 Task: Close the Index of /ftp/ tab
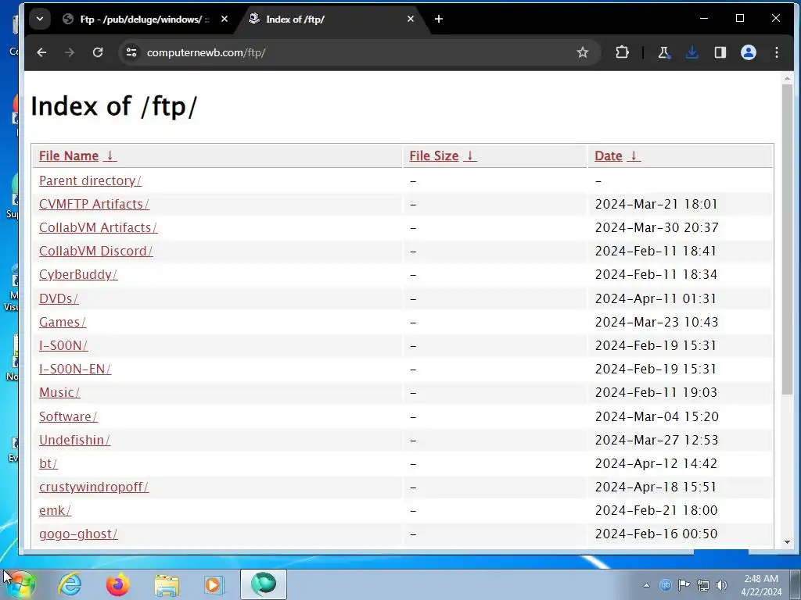[x=410, y=20]
